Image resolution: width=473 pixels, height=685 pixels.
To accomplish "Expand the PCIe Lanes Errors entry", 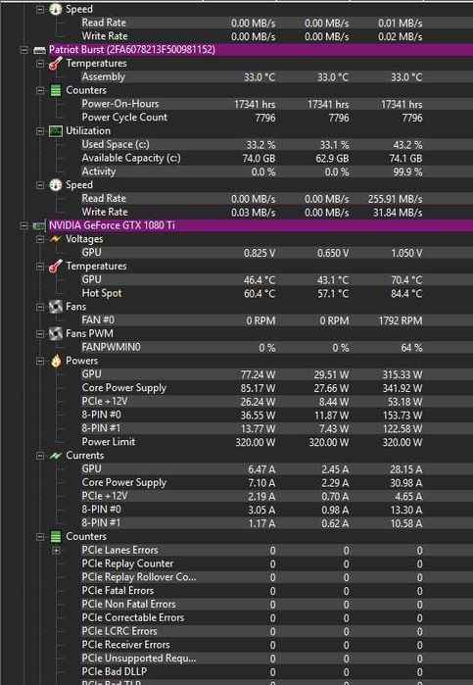I will pyautogui.click(x=56, y=551).
